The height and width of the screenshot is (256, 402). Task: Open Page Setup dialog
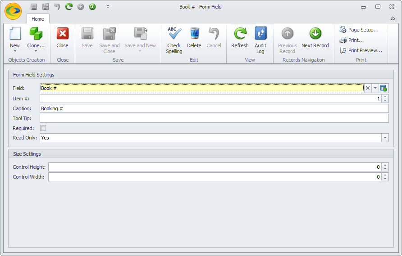[359, 30]
